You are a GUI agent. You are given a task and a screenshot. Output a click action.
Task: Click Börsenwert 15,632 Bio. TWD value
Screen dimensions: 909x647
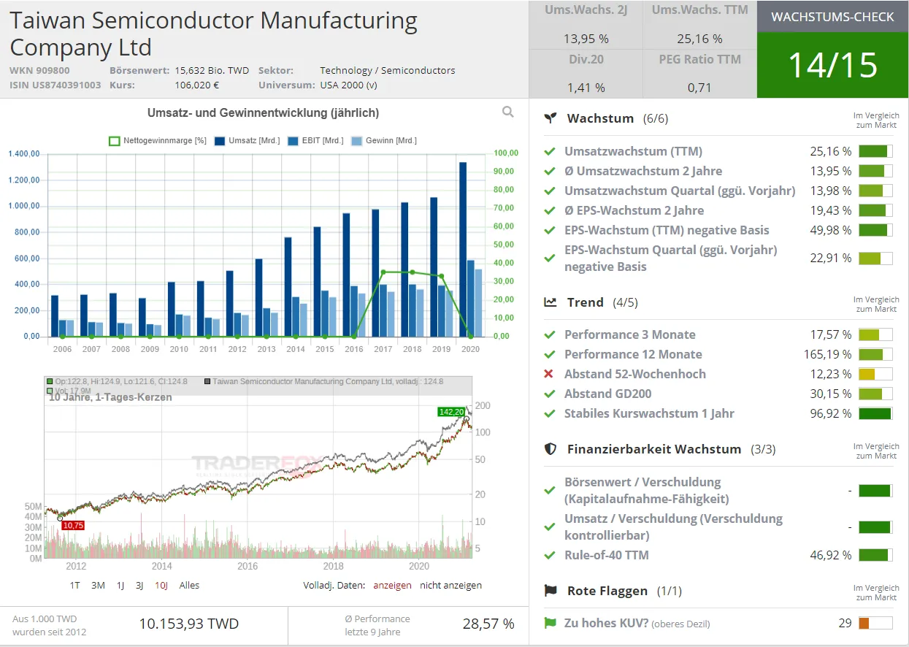(x=212, y=71)
